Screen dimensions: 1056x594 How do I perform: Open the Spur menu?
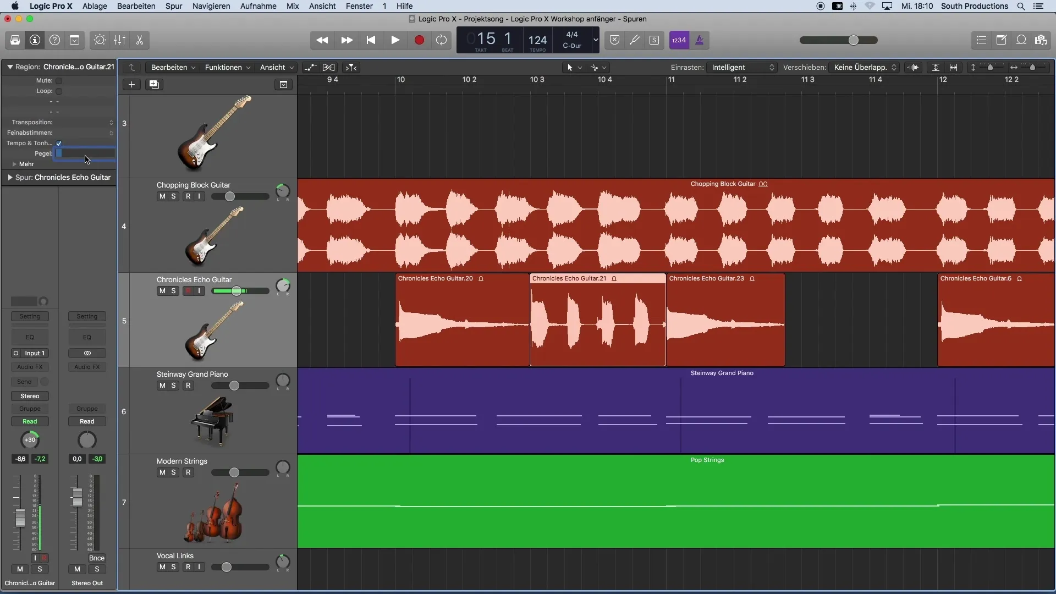174,6
